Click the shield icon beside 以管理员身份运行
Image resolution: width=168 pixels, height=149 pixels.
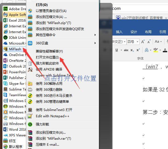coord(30,11)
